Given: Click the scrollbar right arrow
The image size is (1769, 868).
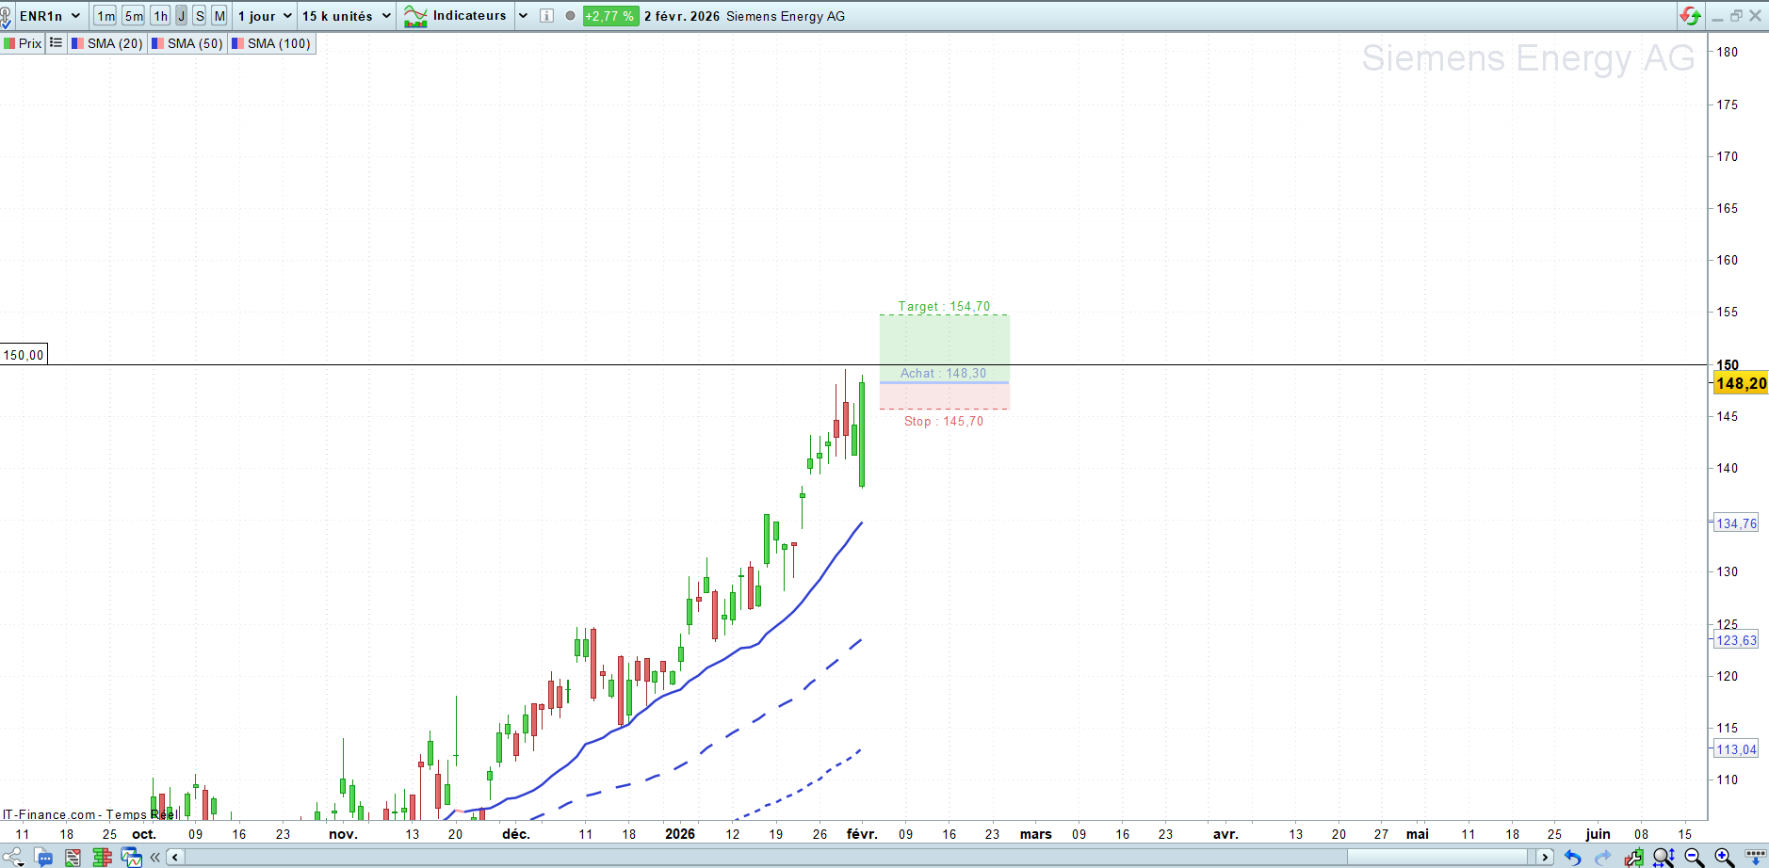Looking at the screenshot, I should (x=1545, y=857).
